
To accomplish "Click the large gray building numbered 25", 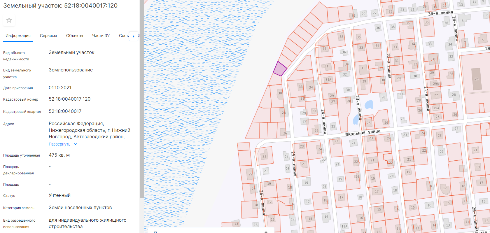I will tap(476, 79).
